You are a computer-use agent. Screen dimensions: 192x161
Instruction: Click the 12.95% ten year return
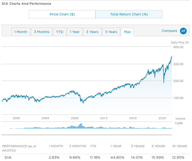click(x=178, y=158)
